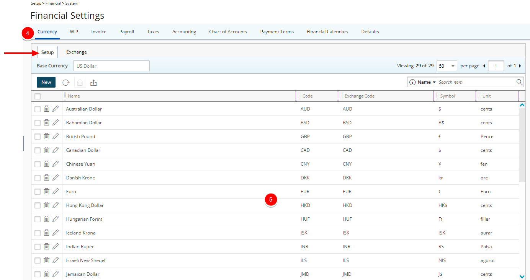Delete the Bahamian Dollar row
This screenshot has width=530, height=280.
[46, 123]
